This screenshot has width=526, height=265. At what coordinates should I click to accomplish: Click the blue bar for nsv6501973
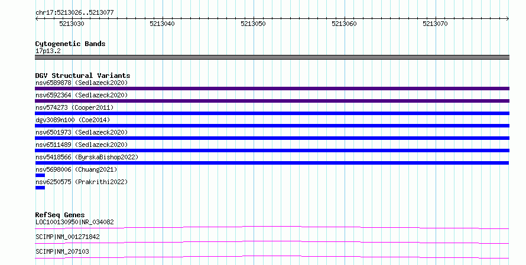pyautogui.click(x=272, y=138)
